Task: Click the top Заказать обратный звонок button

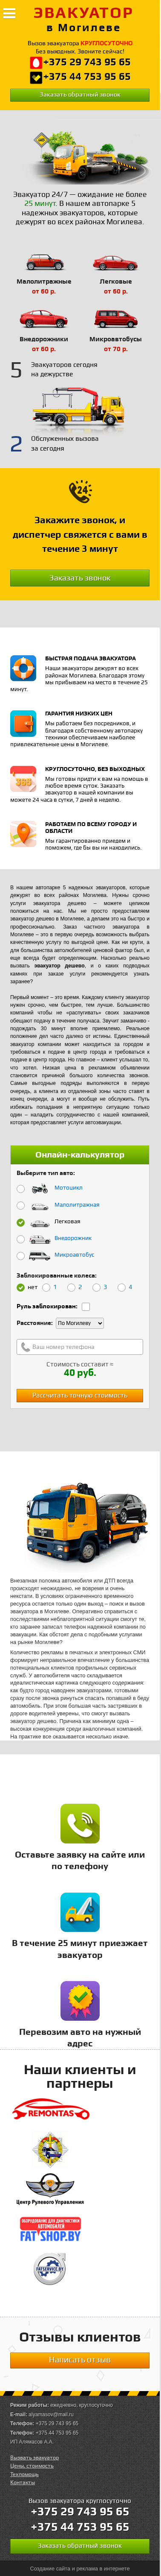Action: [x=80, y=94]
